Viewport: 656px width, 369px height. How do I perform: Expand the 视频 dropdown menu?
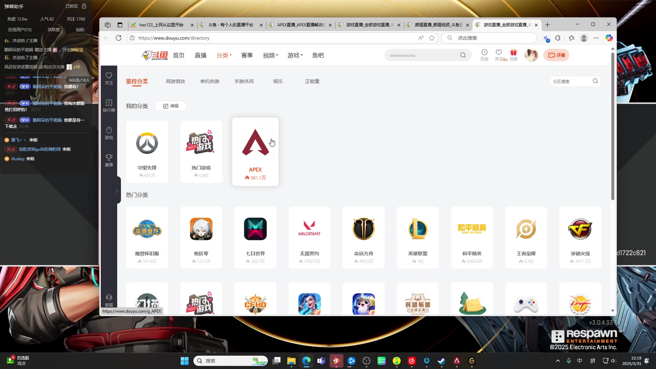[x=271, y=55]
